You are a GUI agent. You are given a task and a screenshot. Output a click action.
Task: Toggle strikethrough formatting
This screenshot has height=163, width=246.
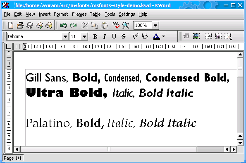124,36
